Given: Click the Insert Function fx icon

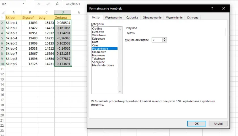Looking at the screenshot, I should [57, 4].
